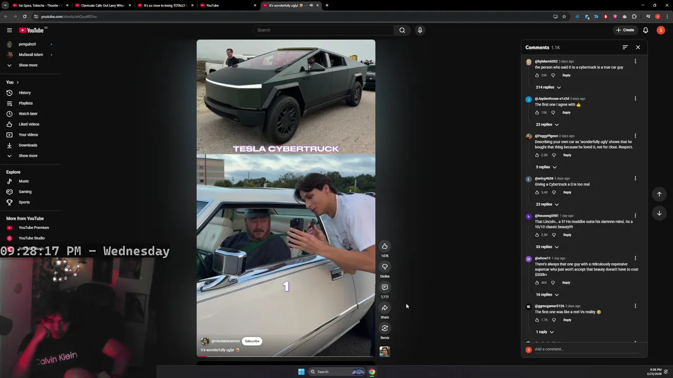Click the YouTube search input field
The width and height of the screenshot is (673, 378).
click(x=323, y=30)
